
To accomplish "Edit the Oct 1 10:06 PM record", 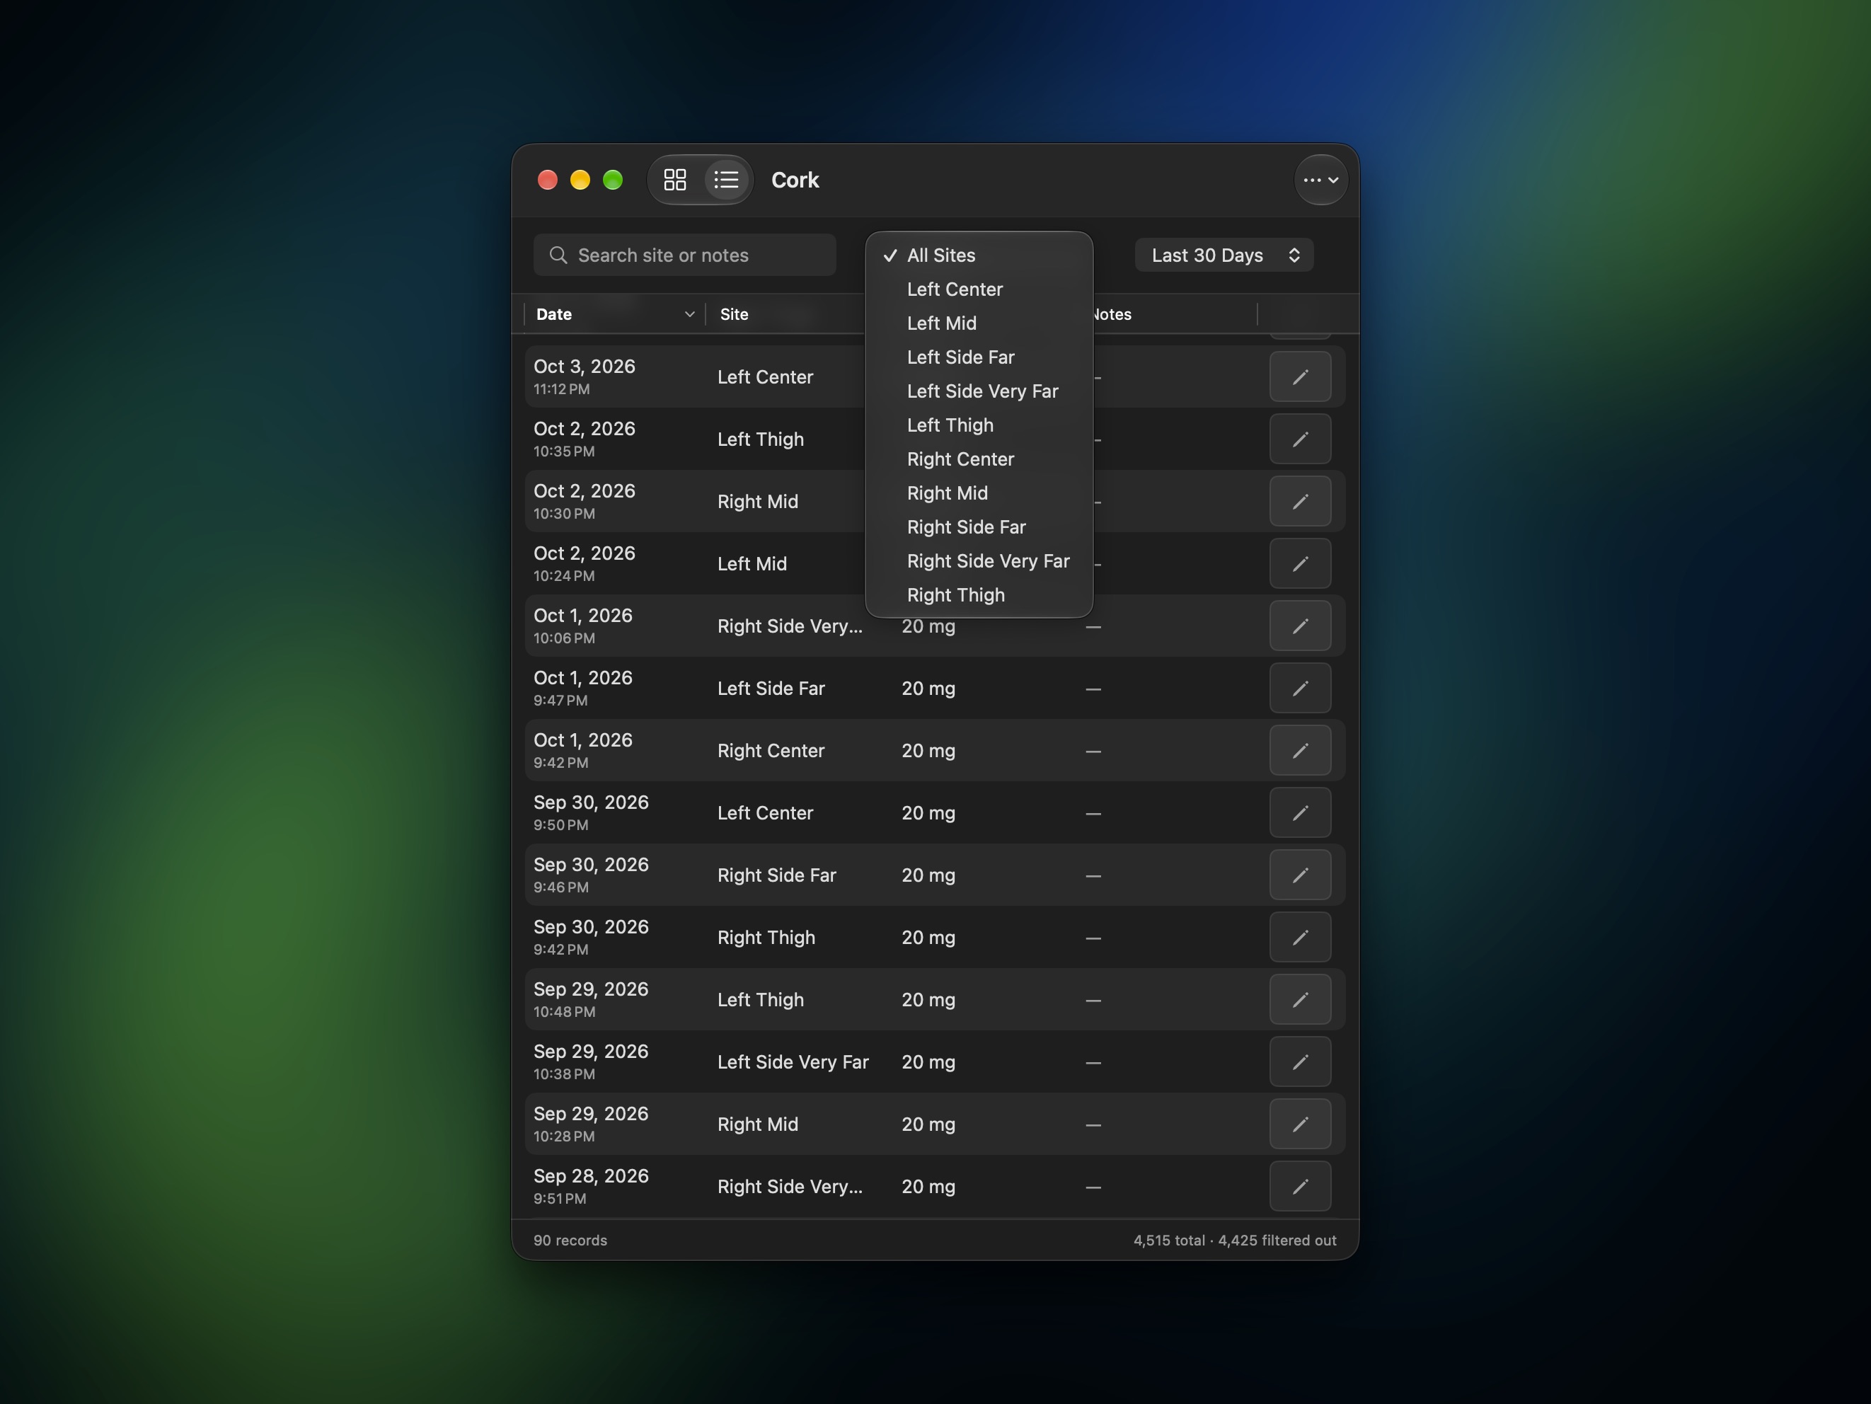I will [x=1299, y=626].
